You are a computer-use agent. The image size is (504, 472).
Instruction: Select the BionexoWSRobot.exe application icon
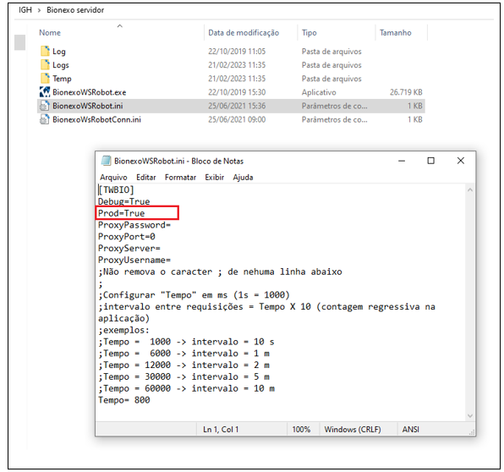45,92
